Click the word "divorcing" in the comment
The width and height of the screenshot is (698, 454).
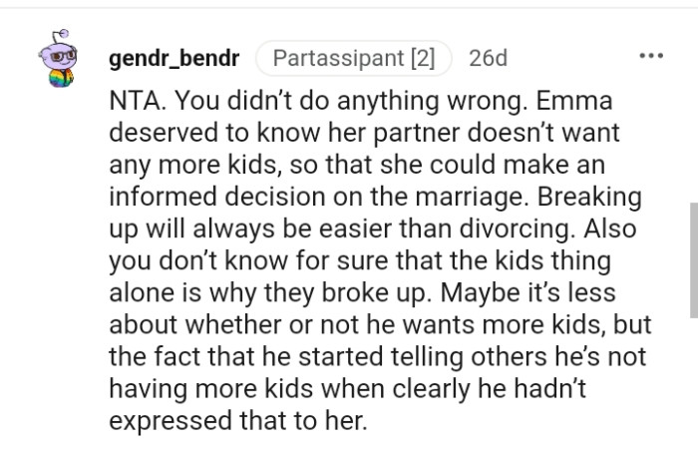pyautogui.click(x=516, y=229)
